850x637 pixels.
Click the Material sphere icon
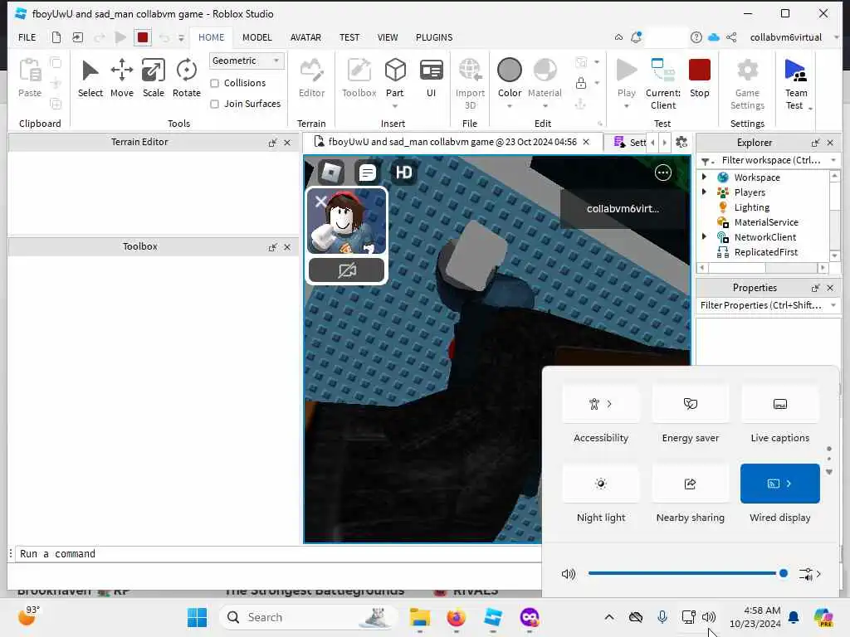545,71
